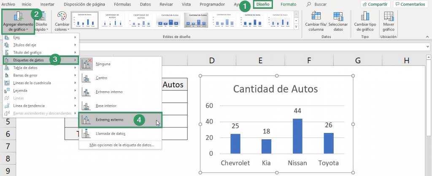This screenshot has height=176, width=432.
Task: Click the Autos table header cell
Action: pos(173,84)
